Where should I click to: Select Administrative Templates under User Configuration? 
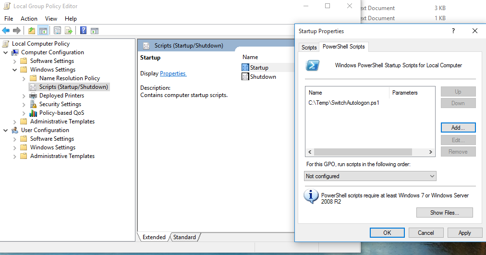pyautogui.click(x=62, y=156)
